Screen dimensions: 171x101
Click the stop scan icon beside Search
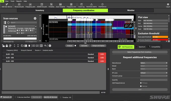click(8, 23)
